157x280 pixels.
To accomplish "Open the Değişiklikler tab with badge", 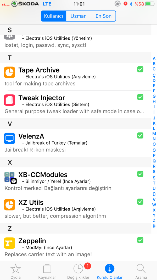I will [x=78, y=271].
